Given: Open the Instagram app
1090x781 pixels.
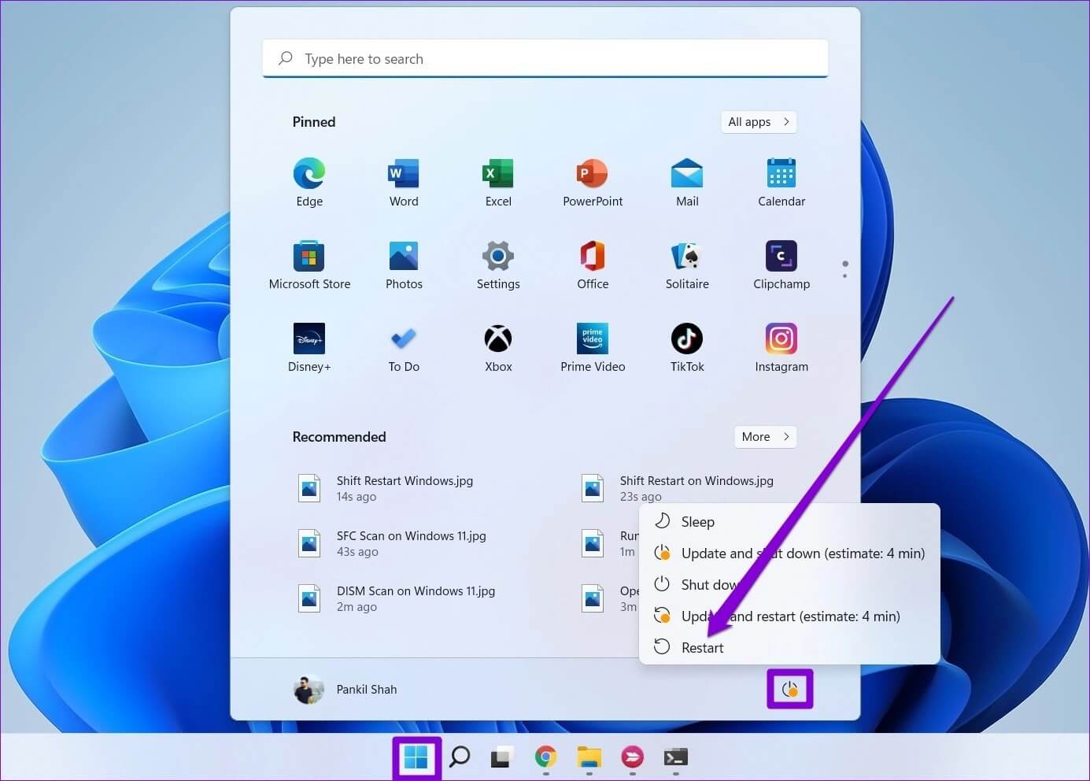Looking at the screenshot, I should coord(781,348).
